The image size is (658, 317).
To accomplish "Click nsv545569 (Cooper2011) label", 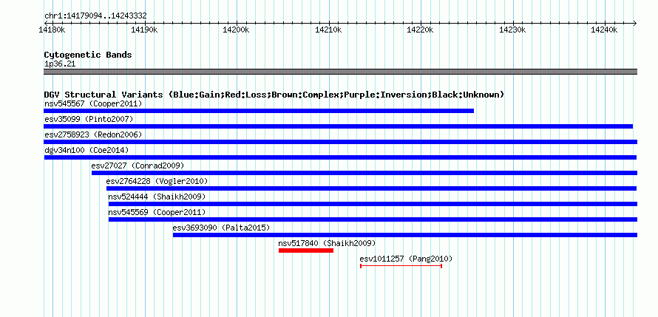I will click(157, 212).
